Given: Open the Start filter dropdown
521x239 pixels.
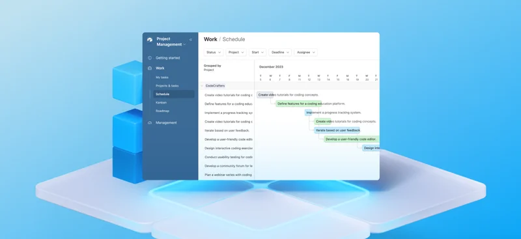Looking at the screenshot, I should pos(257,52).
